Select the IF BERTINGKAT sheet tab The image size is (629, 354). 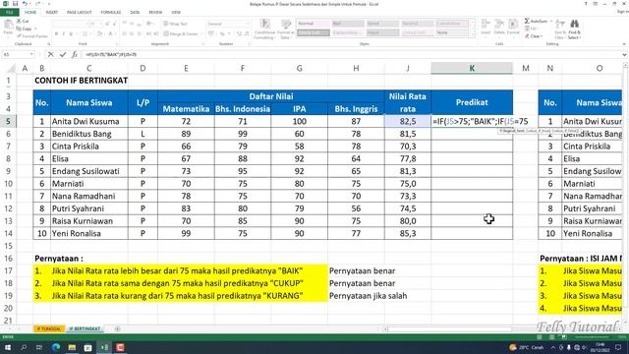(85, 328)
